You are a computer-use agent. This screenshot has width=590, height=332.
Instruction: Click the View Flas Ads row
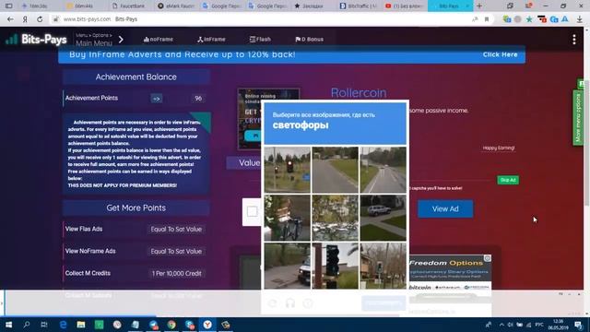pyautogui.click(x=135, y=229)
